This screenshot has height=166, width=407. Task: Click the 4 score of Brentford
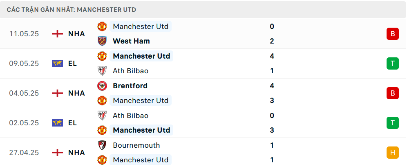[x=272, y=86]
